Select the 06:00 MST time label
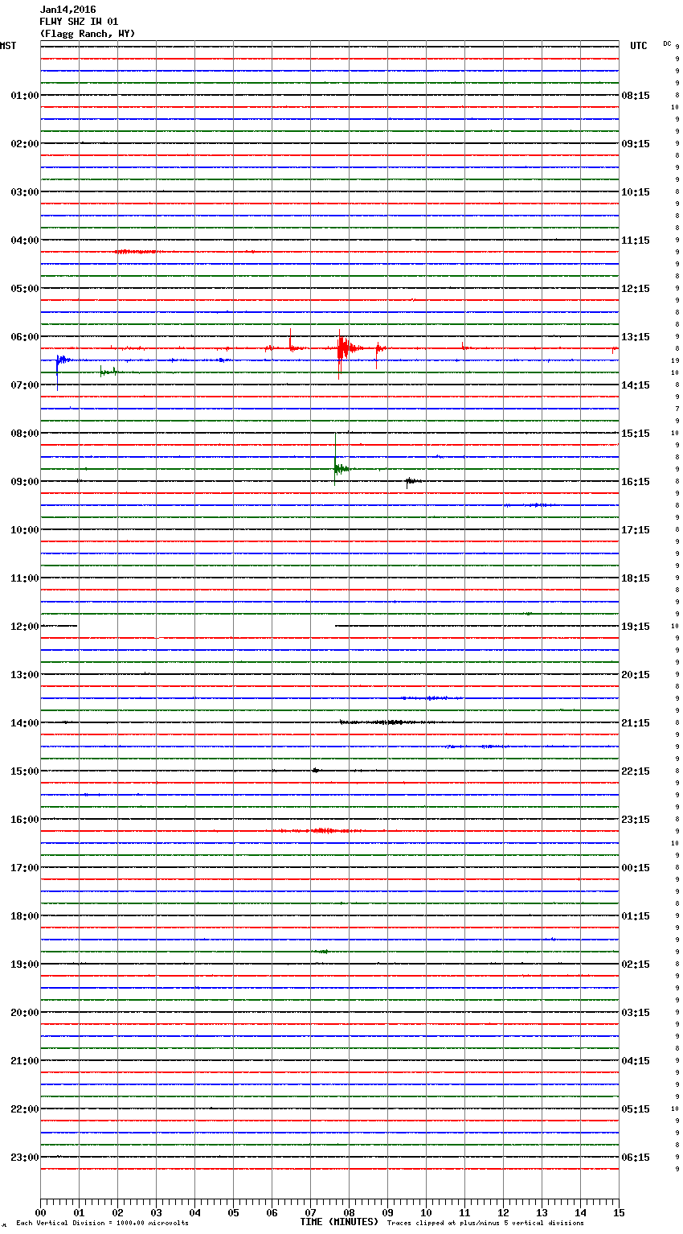The height and width of the screenshot is (1234, 683). [x=25, y=337]
